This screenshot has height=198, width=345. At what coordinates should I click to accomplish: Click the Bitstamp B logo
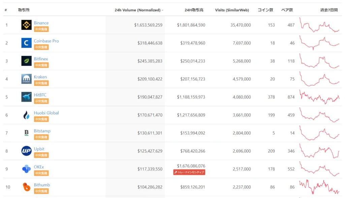(x=26, y=133)
